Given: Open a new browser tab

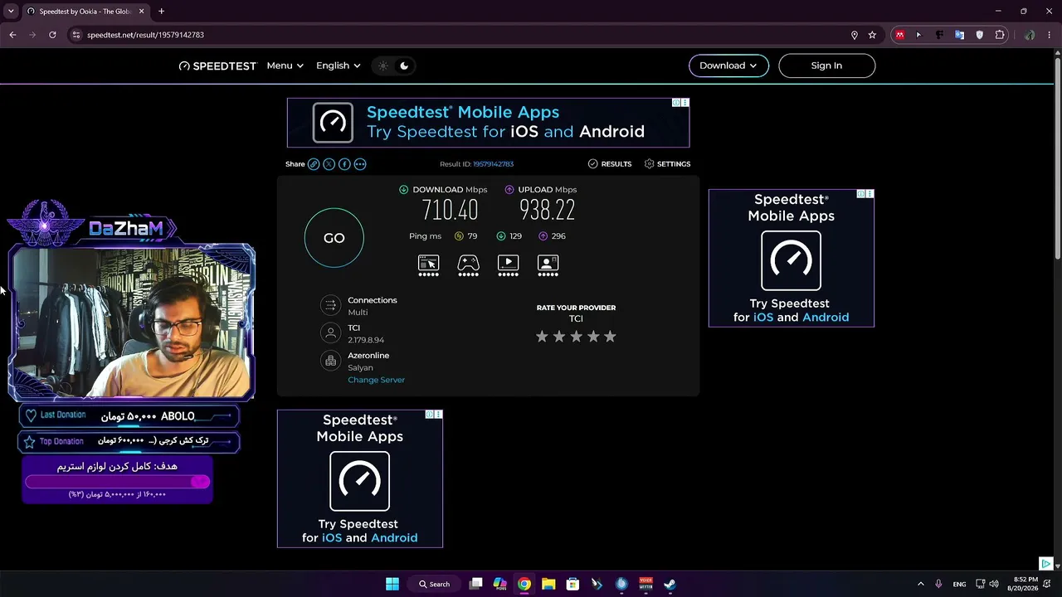Looking at the screenshot, I should tap(161, 12).
